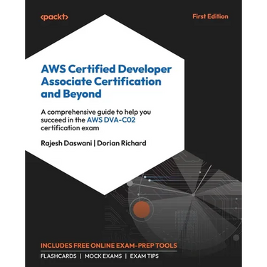The image size is (267, 267).
Task: Click the title line 'Associate Certification'
Action: (101, 81)
